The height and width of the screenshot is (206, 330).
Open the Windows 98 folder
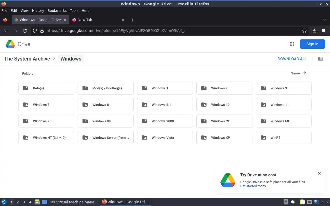click(x=105, y=121)
